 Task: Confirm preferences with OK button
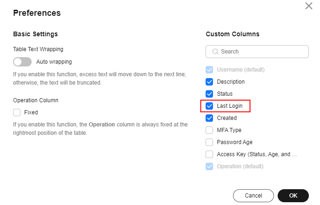click(293, 196)
